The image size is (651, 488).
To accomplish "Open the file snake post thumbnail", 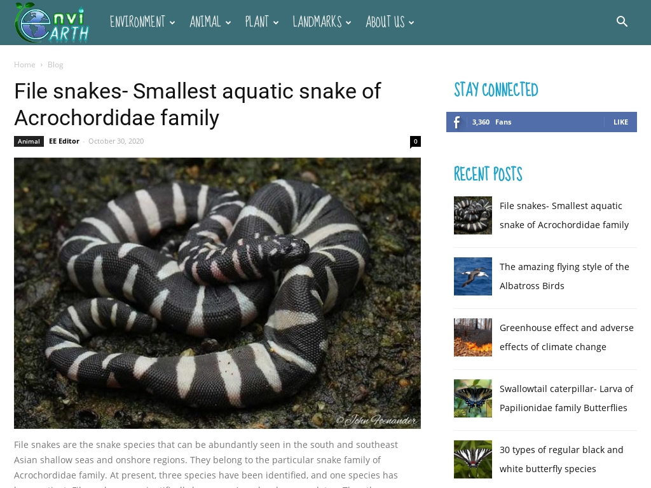I will pyautogui.click(x=473, y=215).
